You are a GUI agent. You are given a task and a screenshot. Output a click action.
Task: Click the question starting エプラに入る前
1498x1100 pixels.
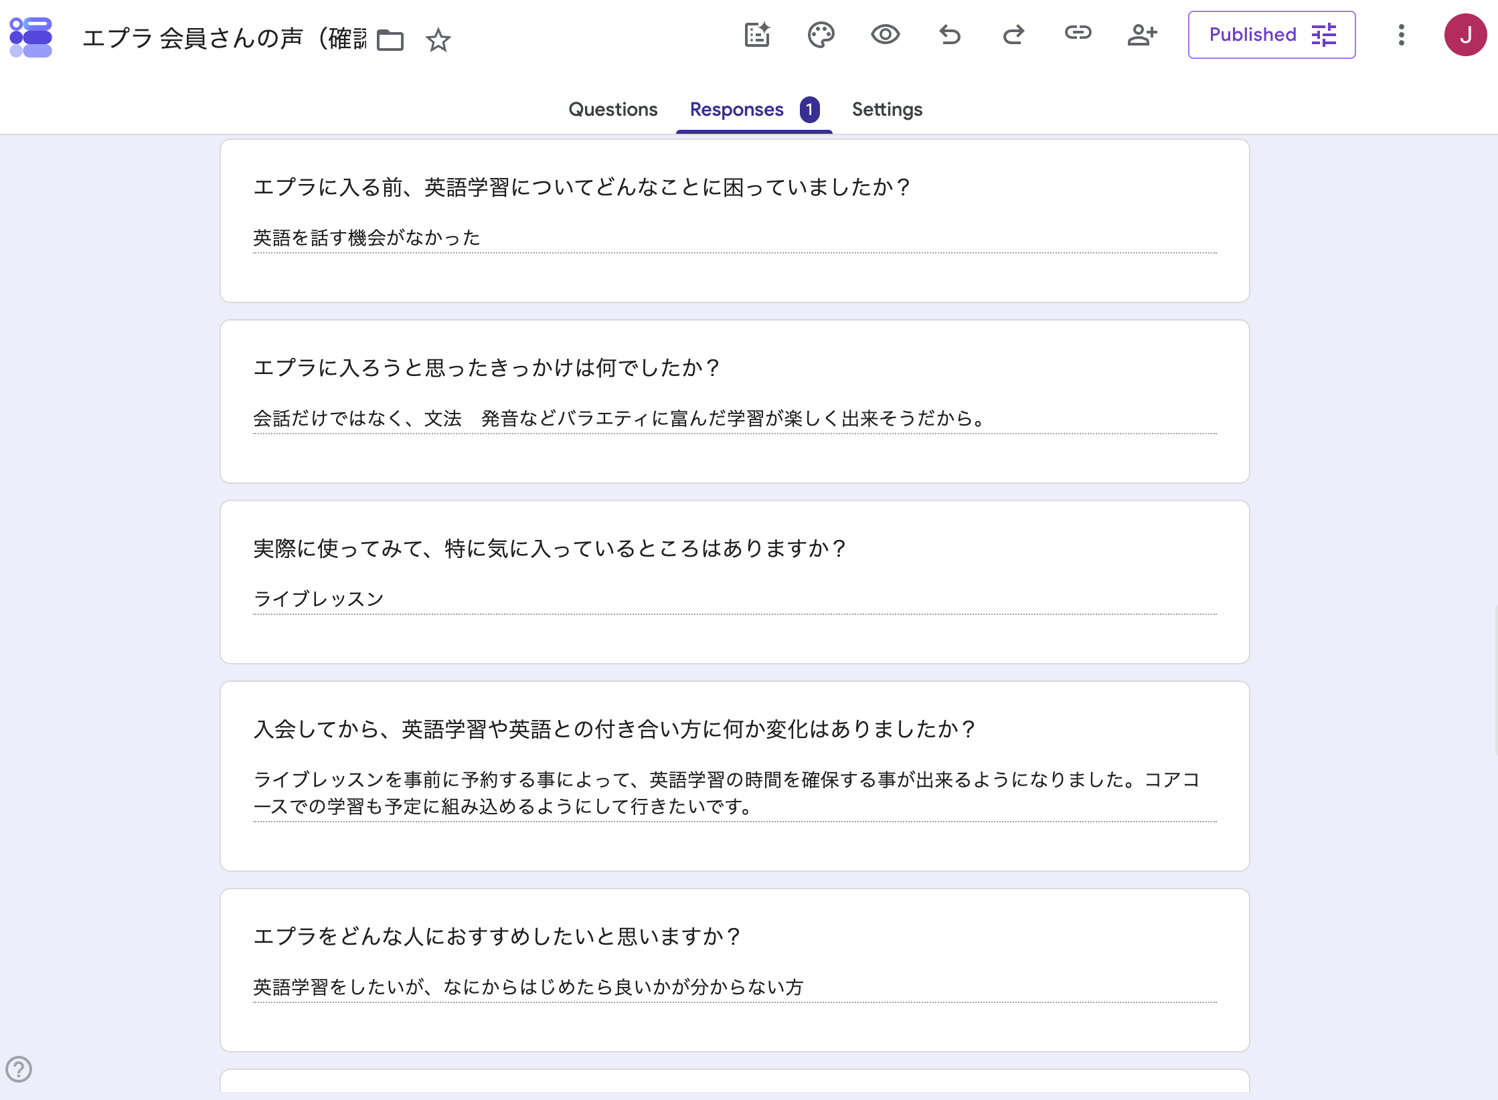point(582,187)
